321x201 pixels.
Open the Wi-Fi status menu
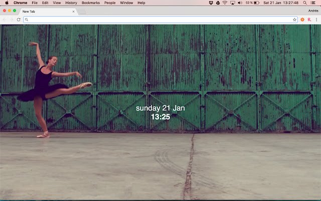tap(225, 3)
